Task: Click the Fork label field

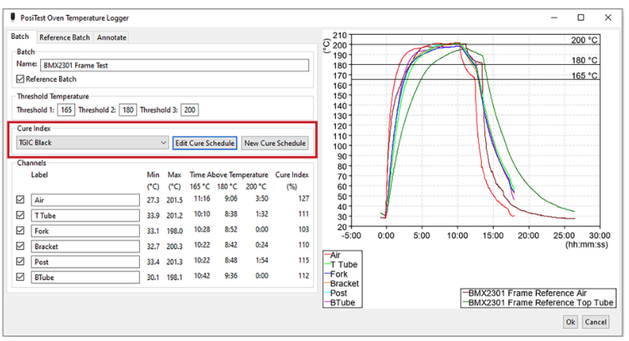Action: (x=85, y=231)
